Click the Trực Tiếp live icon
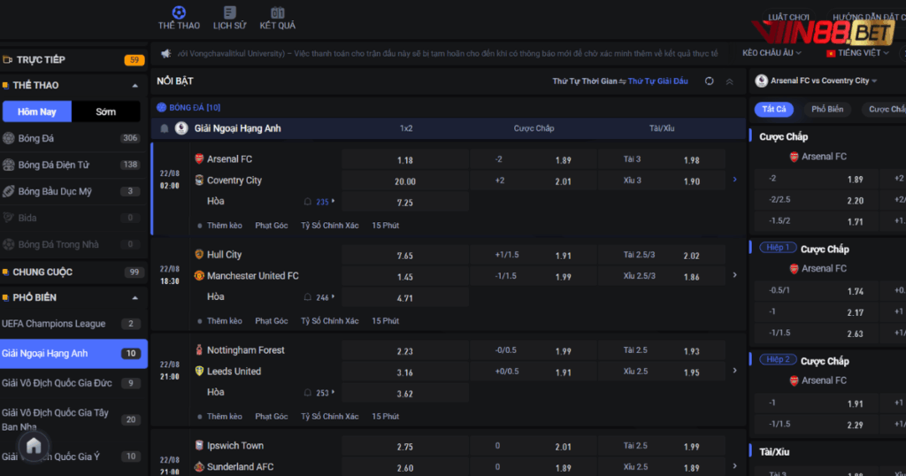This screenshot has height=476, width=906. (8, 59)
